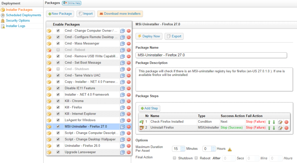Open Security Options

point(18,20)
